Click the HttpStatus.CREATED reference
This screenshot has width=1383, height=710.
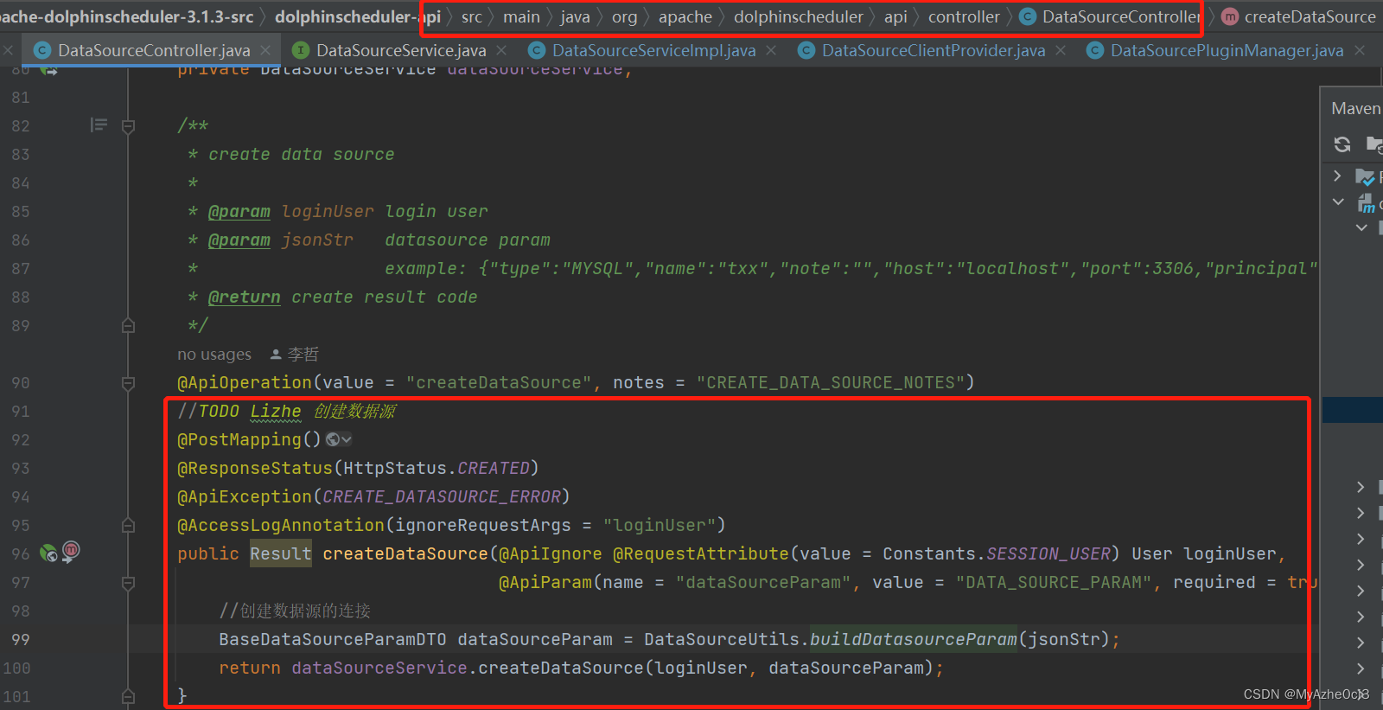(437, 468)
